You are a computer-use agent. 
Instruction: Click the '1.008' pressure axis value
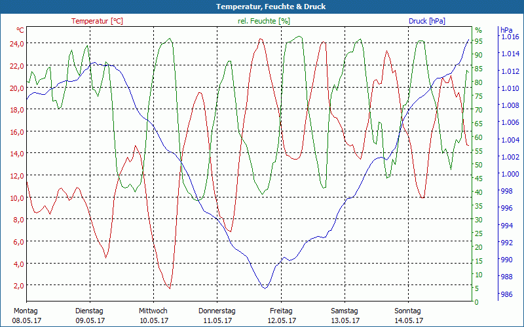[510, 105]
